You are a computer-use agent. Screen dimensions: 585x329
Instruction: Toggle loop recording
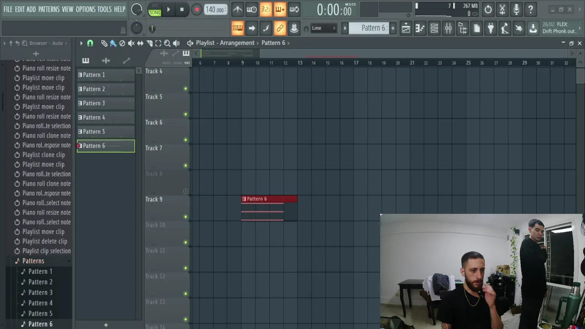point(294,9)
